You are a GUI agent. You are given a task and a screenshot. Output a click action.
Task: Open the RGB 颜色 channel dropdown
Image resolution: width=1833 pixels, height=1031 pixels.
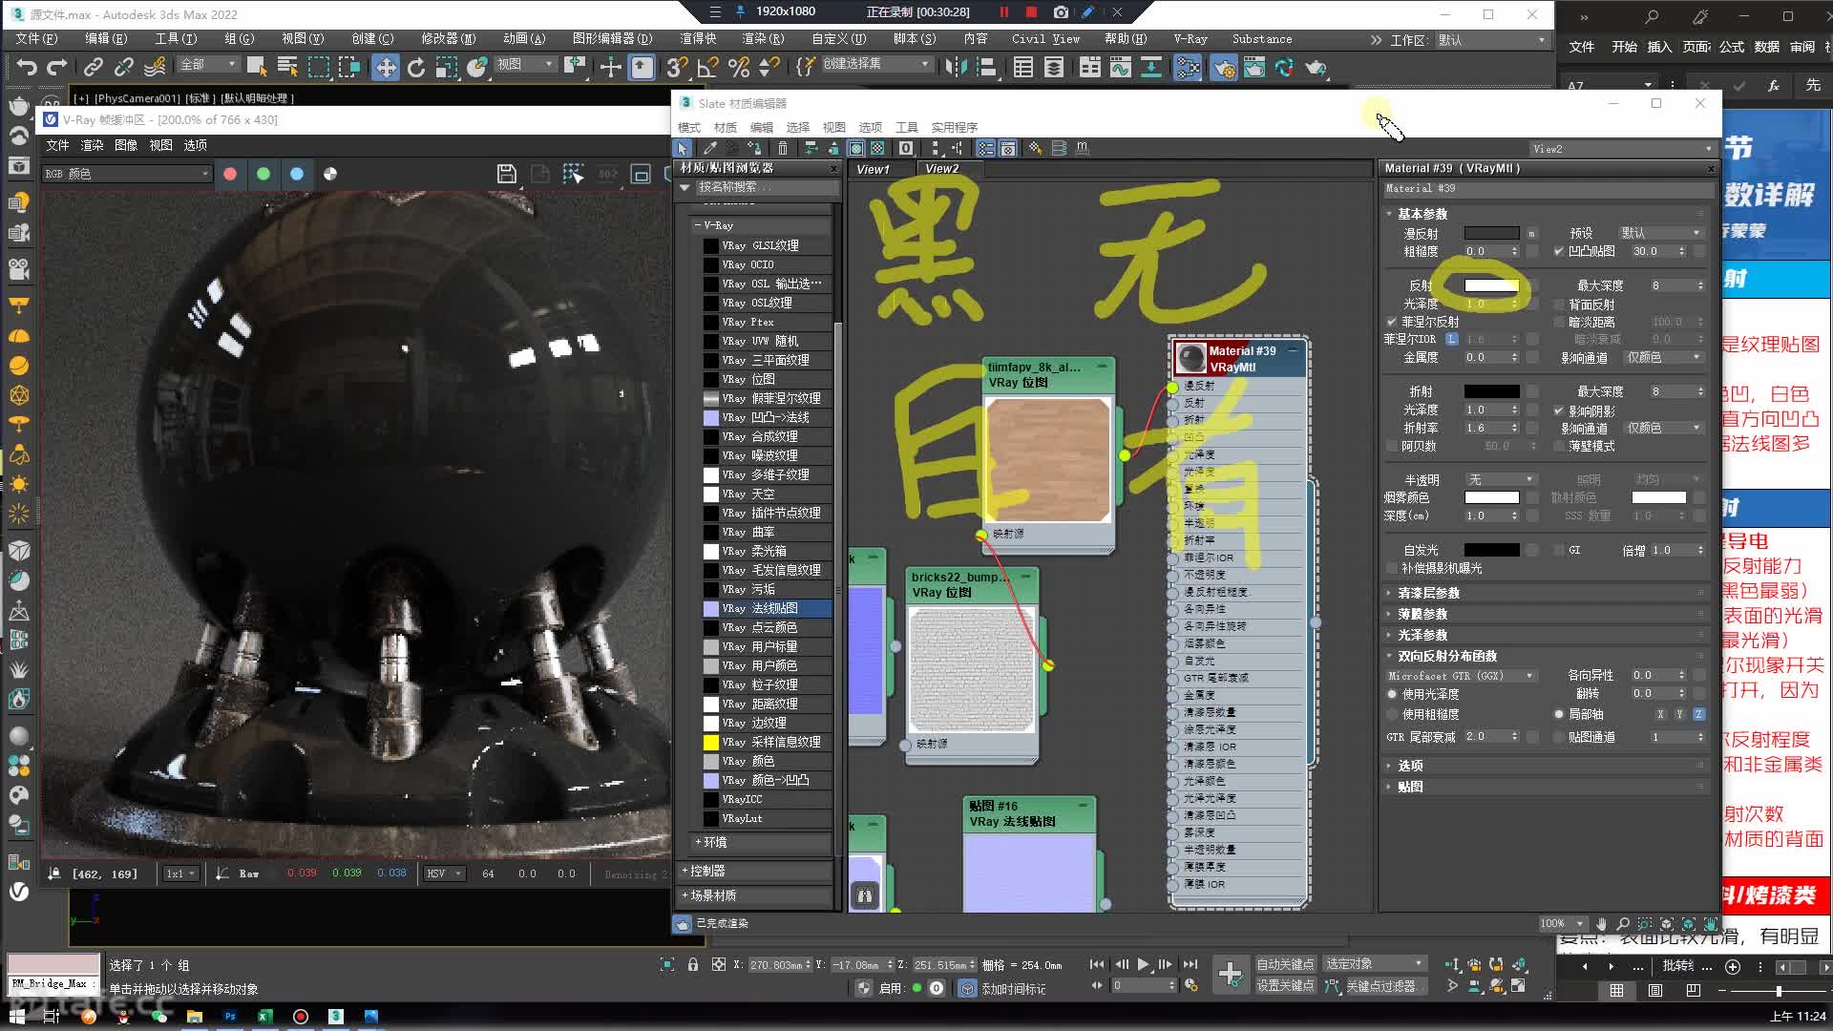pos(126,174)
